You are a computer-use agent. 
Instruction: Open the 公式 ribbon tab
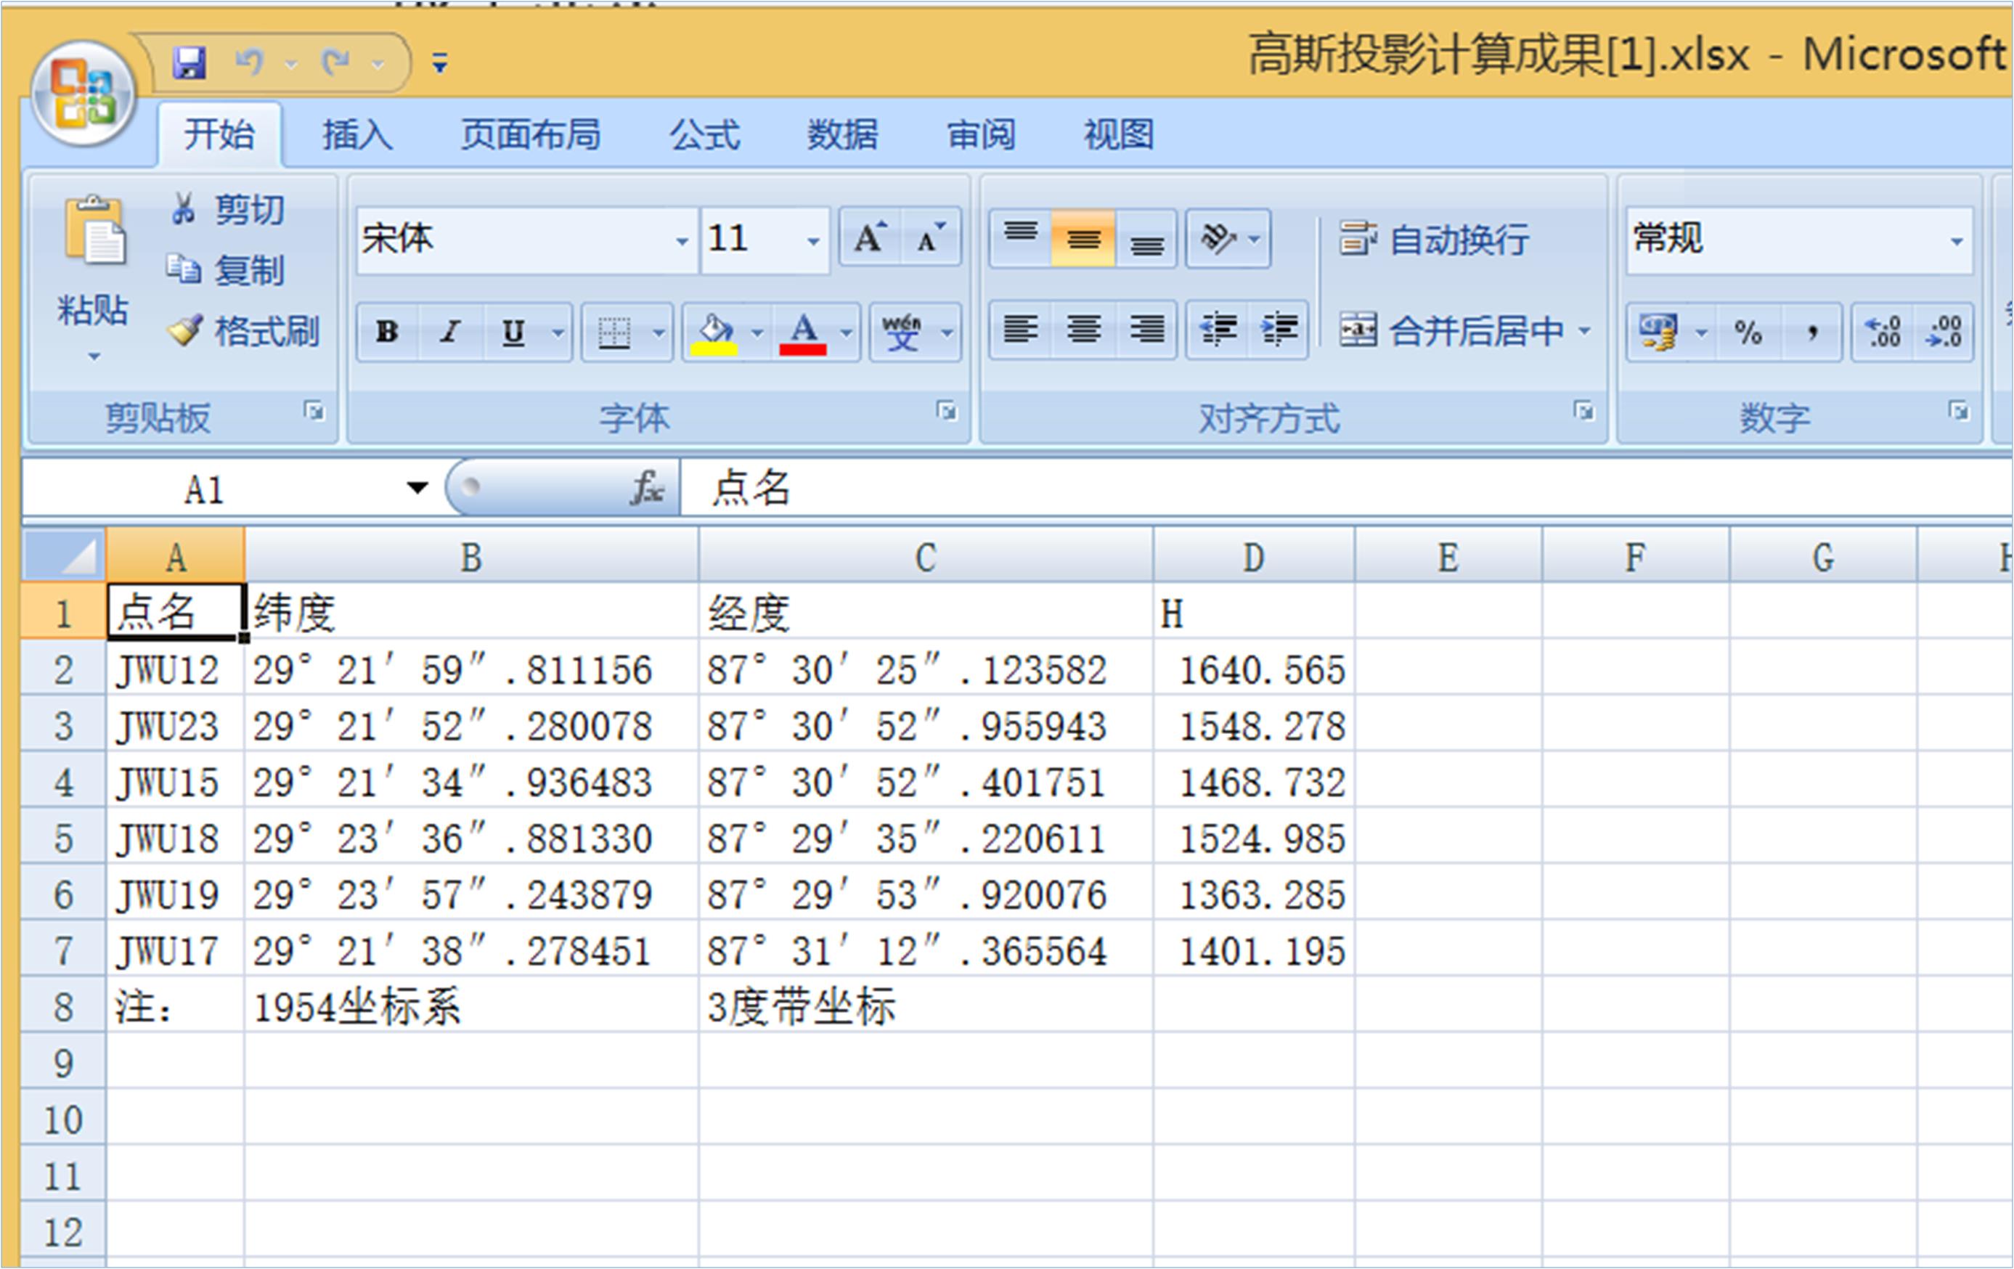pyautogui.click(x=704, y=135)
